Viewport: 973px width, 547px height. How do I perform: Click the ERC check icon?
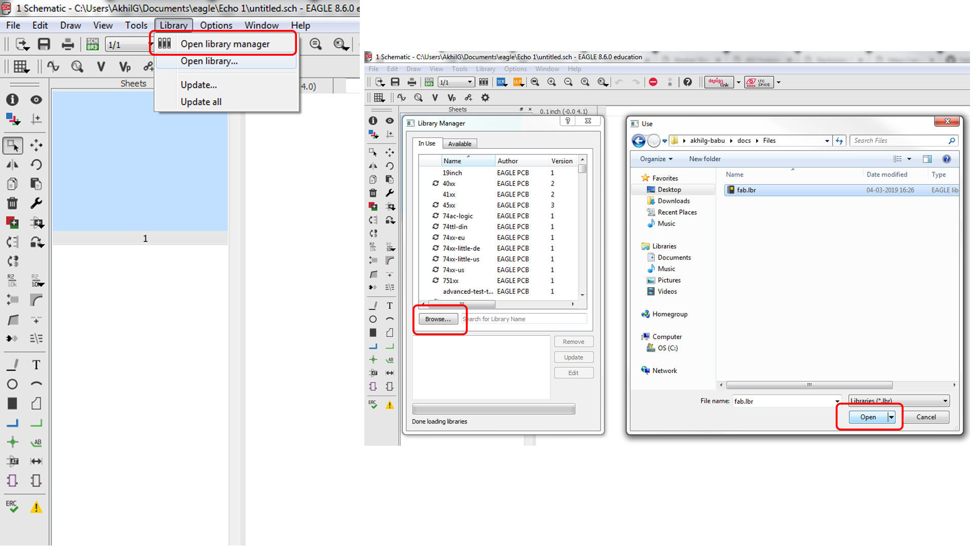12,506
